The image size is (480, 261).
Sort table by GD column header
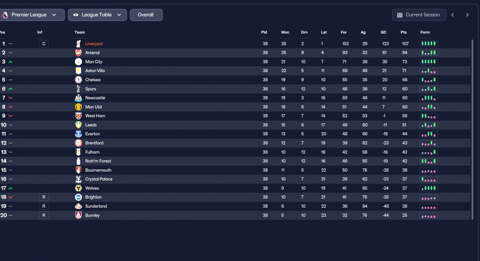click(x=383, y=32)
